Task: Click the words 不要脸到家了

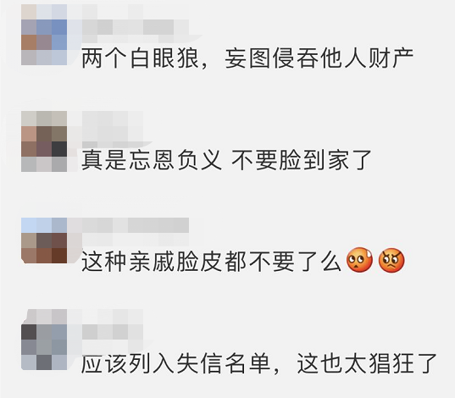Action: 302,160
